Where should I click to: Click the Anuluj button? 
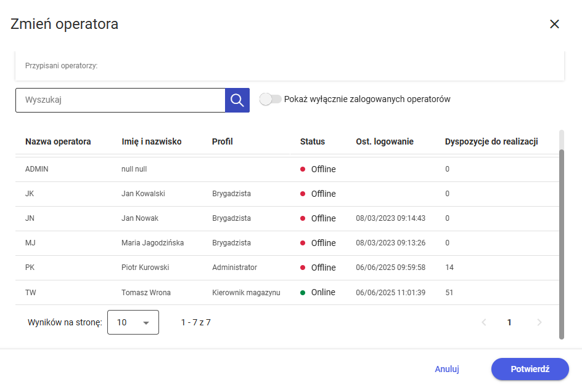coord(447,369)
